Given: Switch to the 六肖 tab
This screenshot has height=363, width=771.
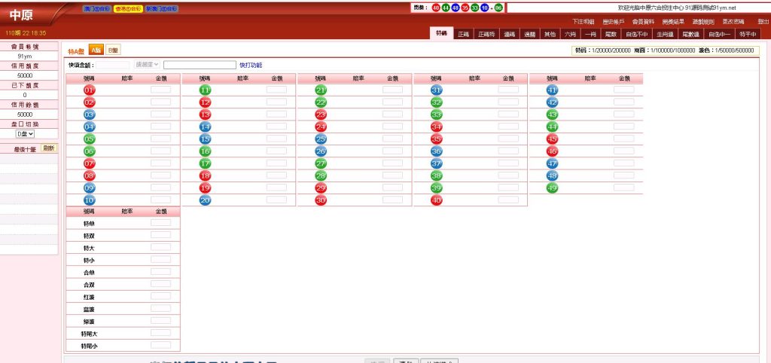Looking at the screenshot, I should point(571,34).
